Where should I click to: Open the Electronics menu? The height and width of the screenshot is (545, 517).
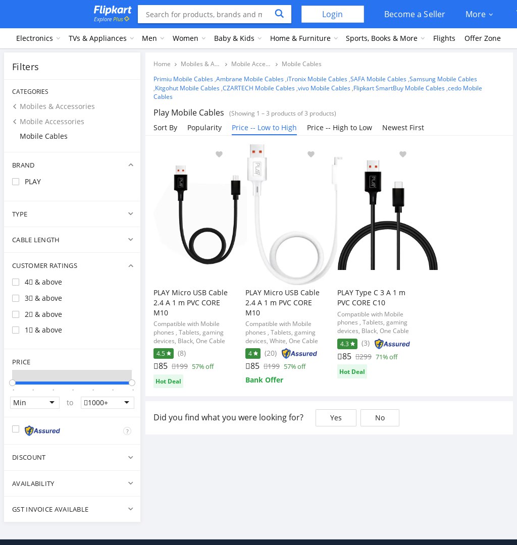click(x=38, y=38)
